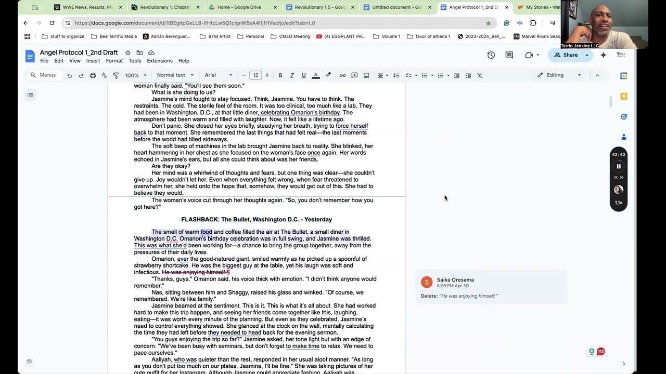Show the document outline panel

pos(30,95)
